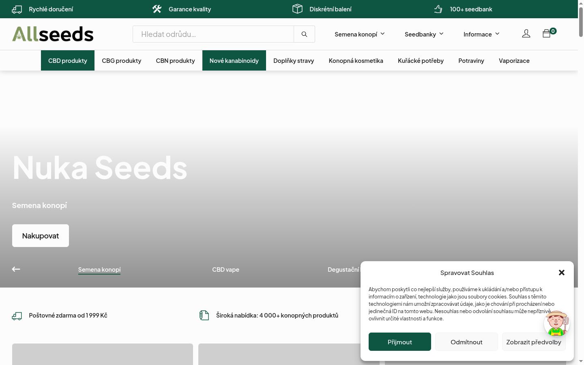Click the Allseeds logo
This screenshot has height=365, width=584.
point(53,34)
